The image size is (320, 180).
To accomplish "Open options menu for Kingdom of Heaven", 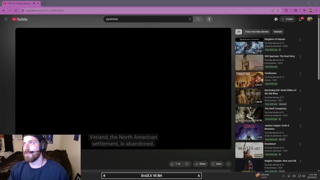I will tap(300, 39).
